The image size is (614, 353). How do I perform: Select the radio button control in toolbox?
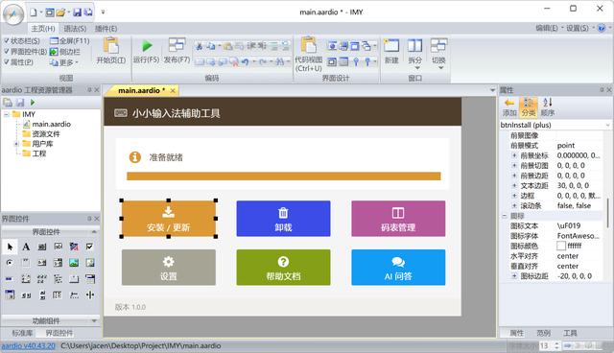10,263
